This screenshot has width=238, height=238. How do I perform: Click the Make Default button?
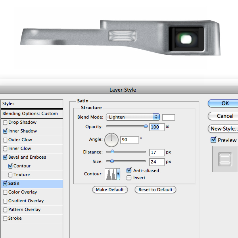[x=110, y=190]
